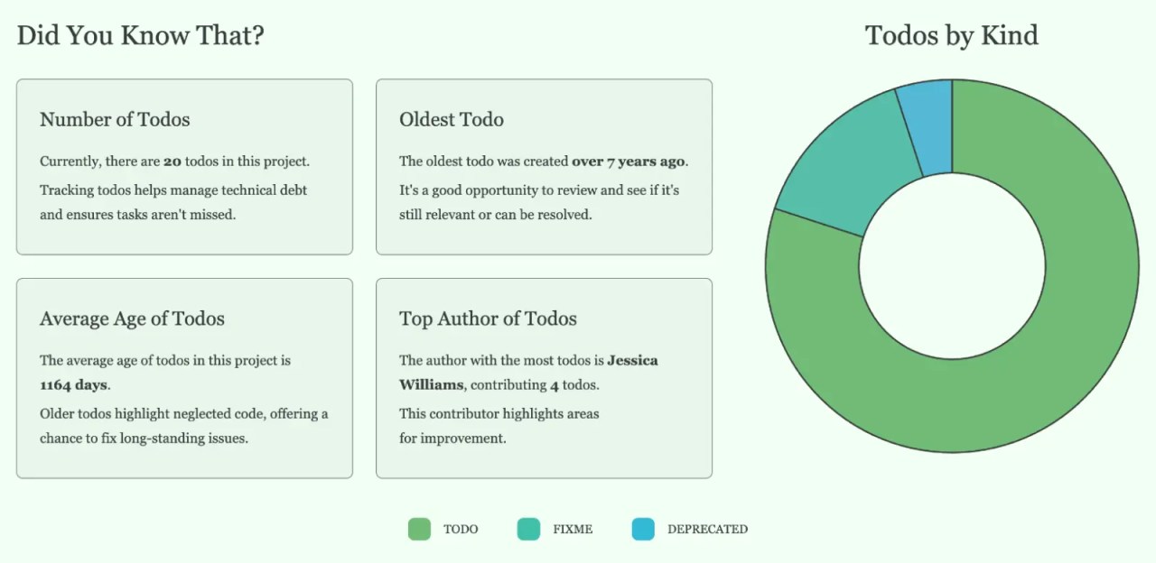1156x563 pixels.
Task: Click the green TODO legend swatch
Action: [419, 530]
